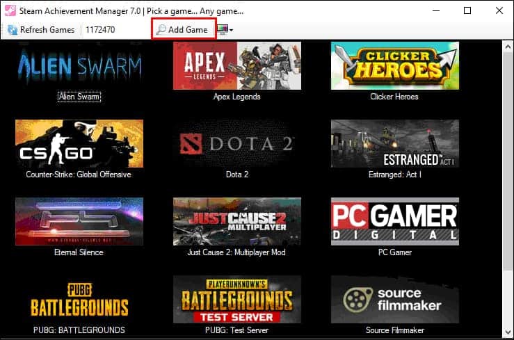Click the PUBG: Test Server label
The image size is (514, 340).
coord(236,330)
